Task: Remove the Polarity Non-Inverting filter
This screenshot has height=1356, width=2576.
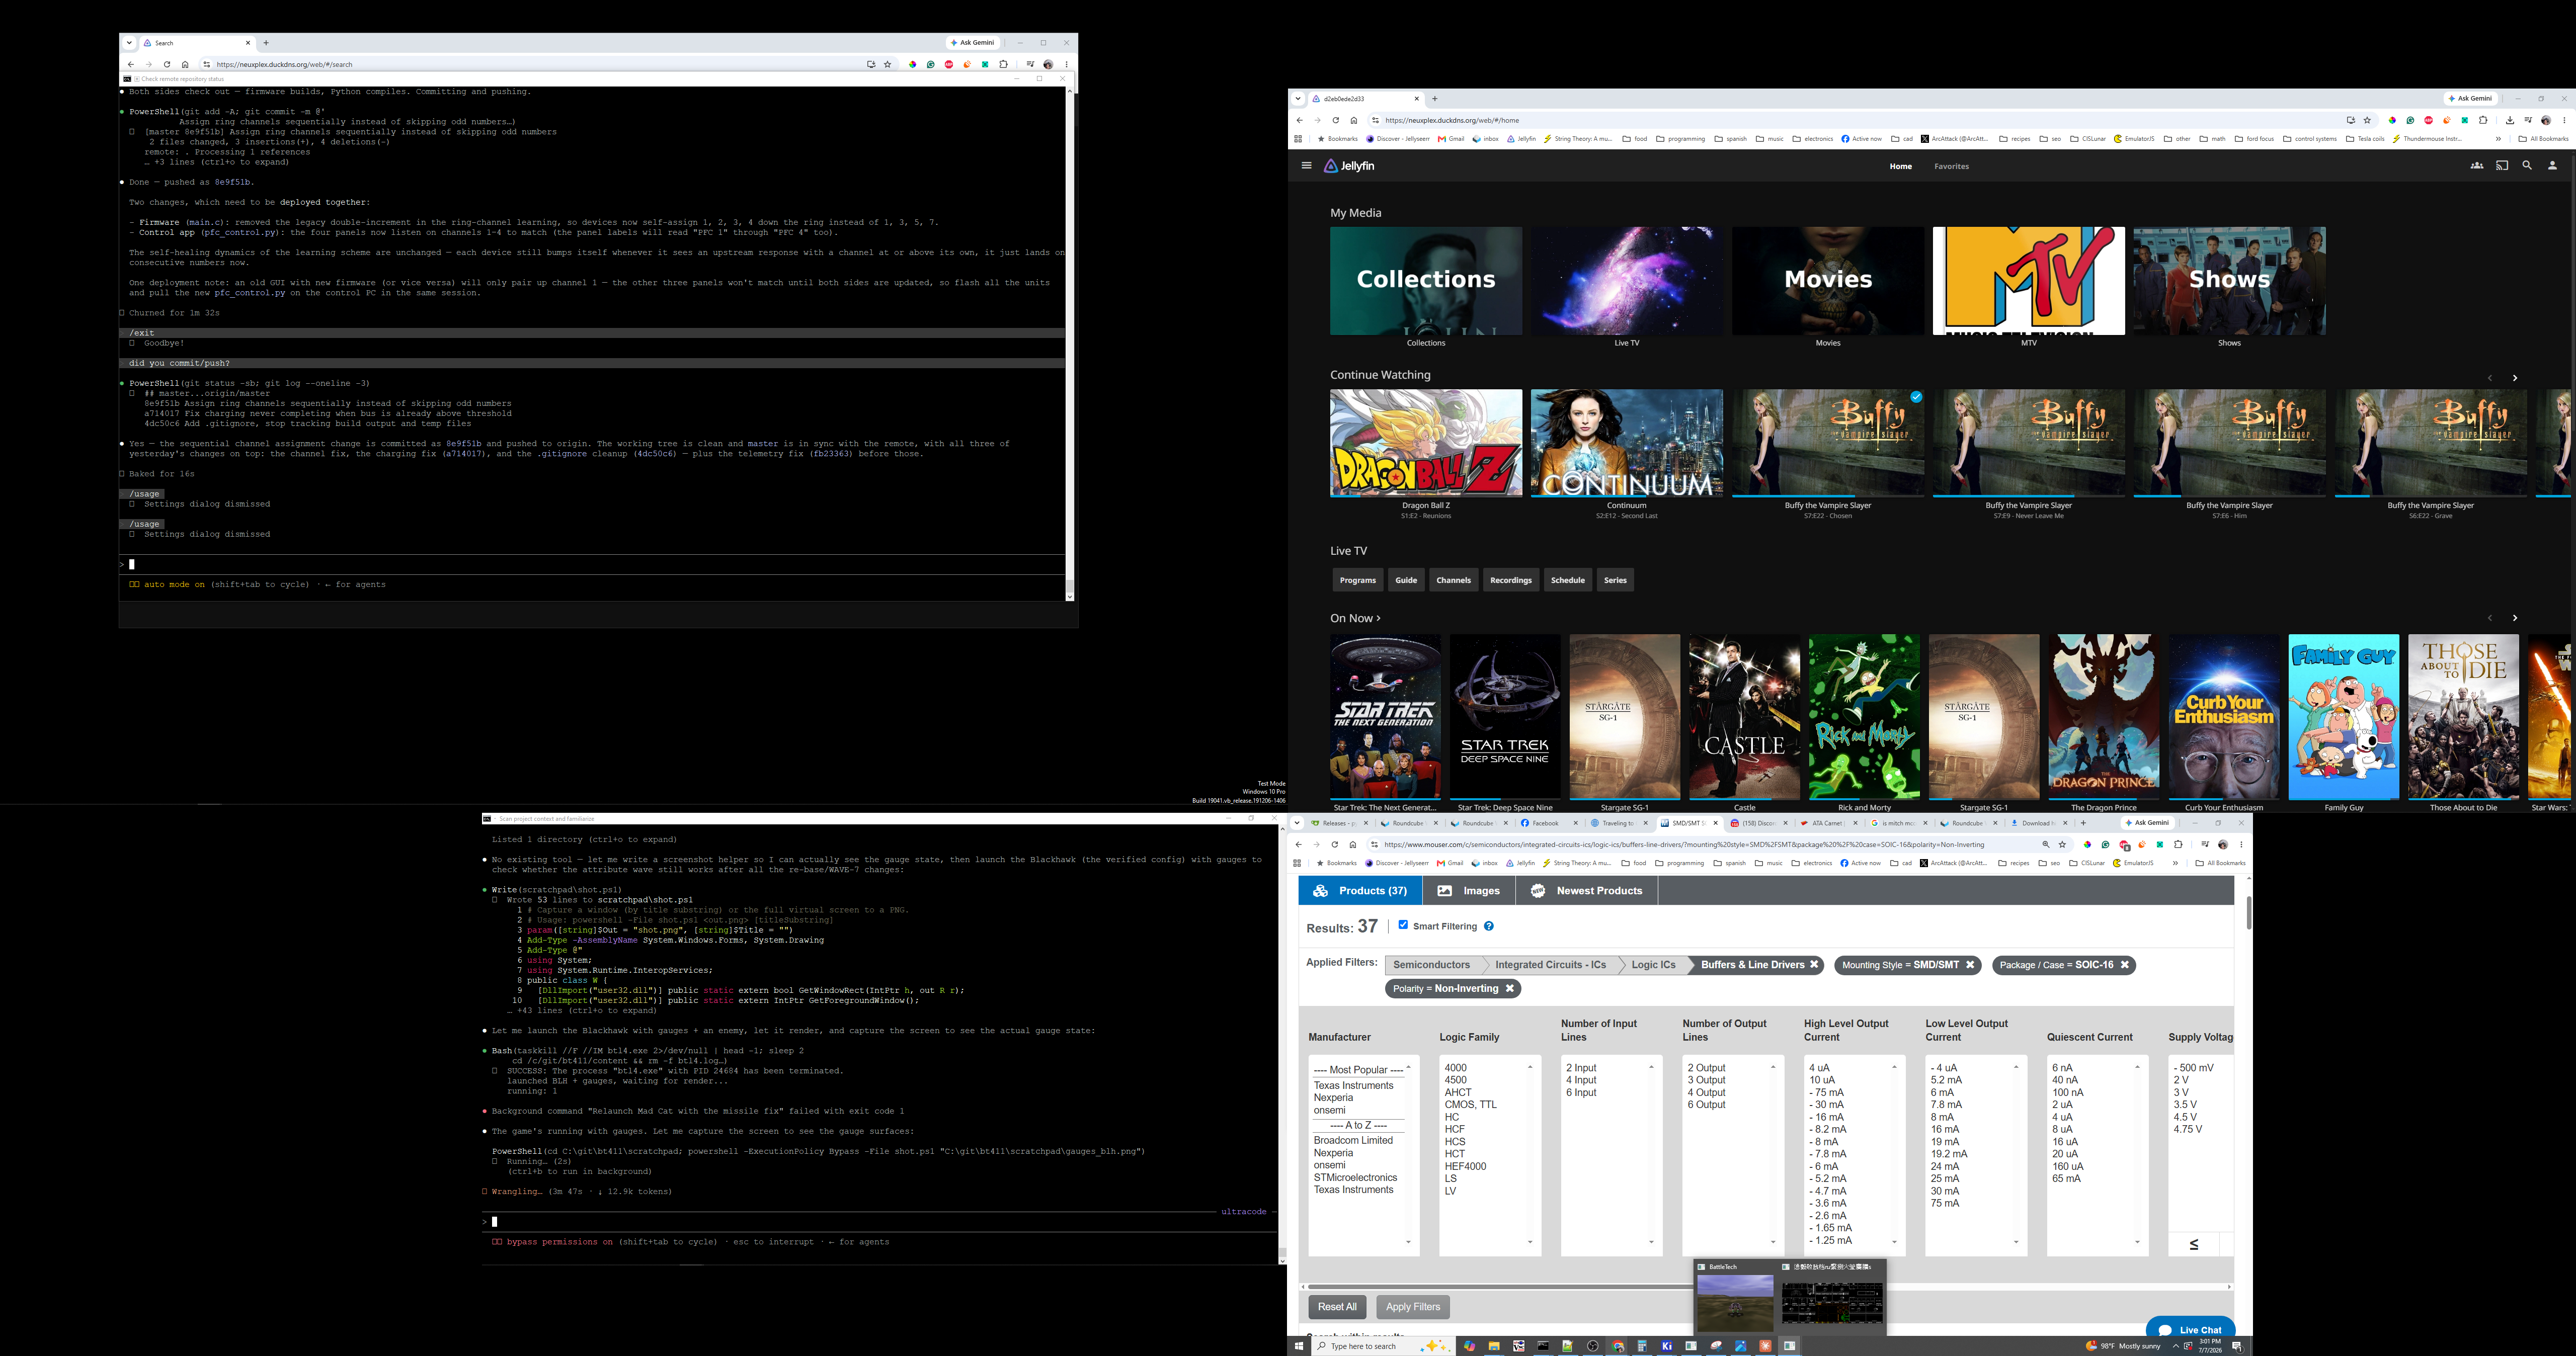Action: click(x=1510, y=989)
